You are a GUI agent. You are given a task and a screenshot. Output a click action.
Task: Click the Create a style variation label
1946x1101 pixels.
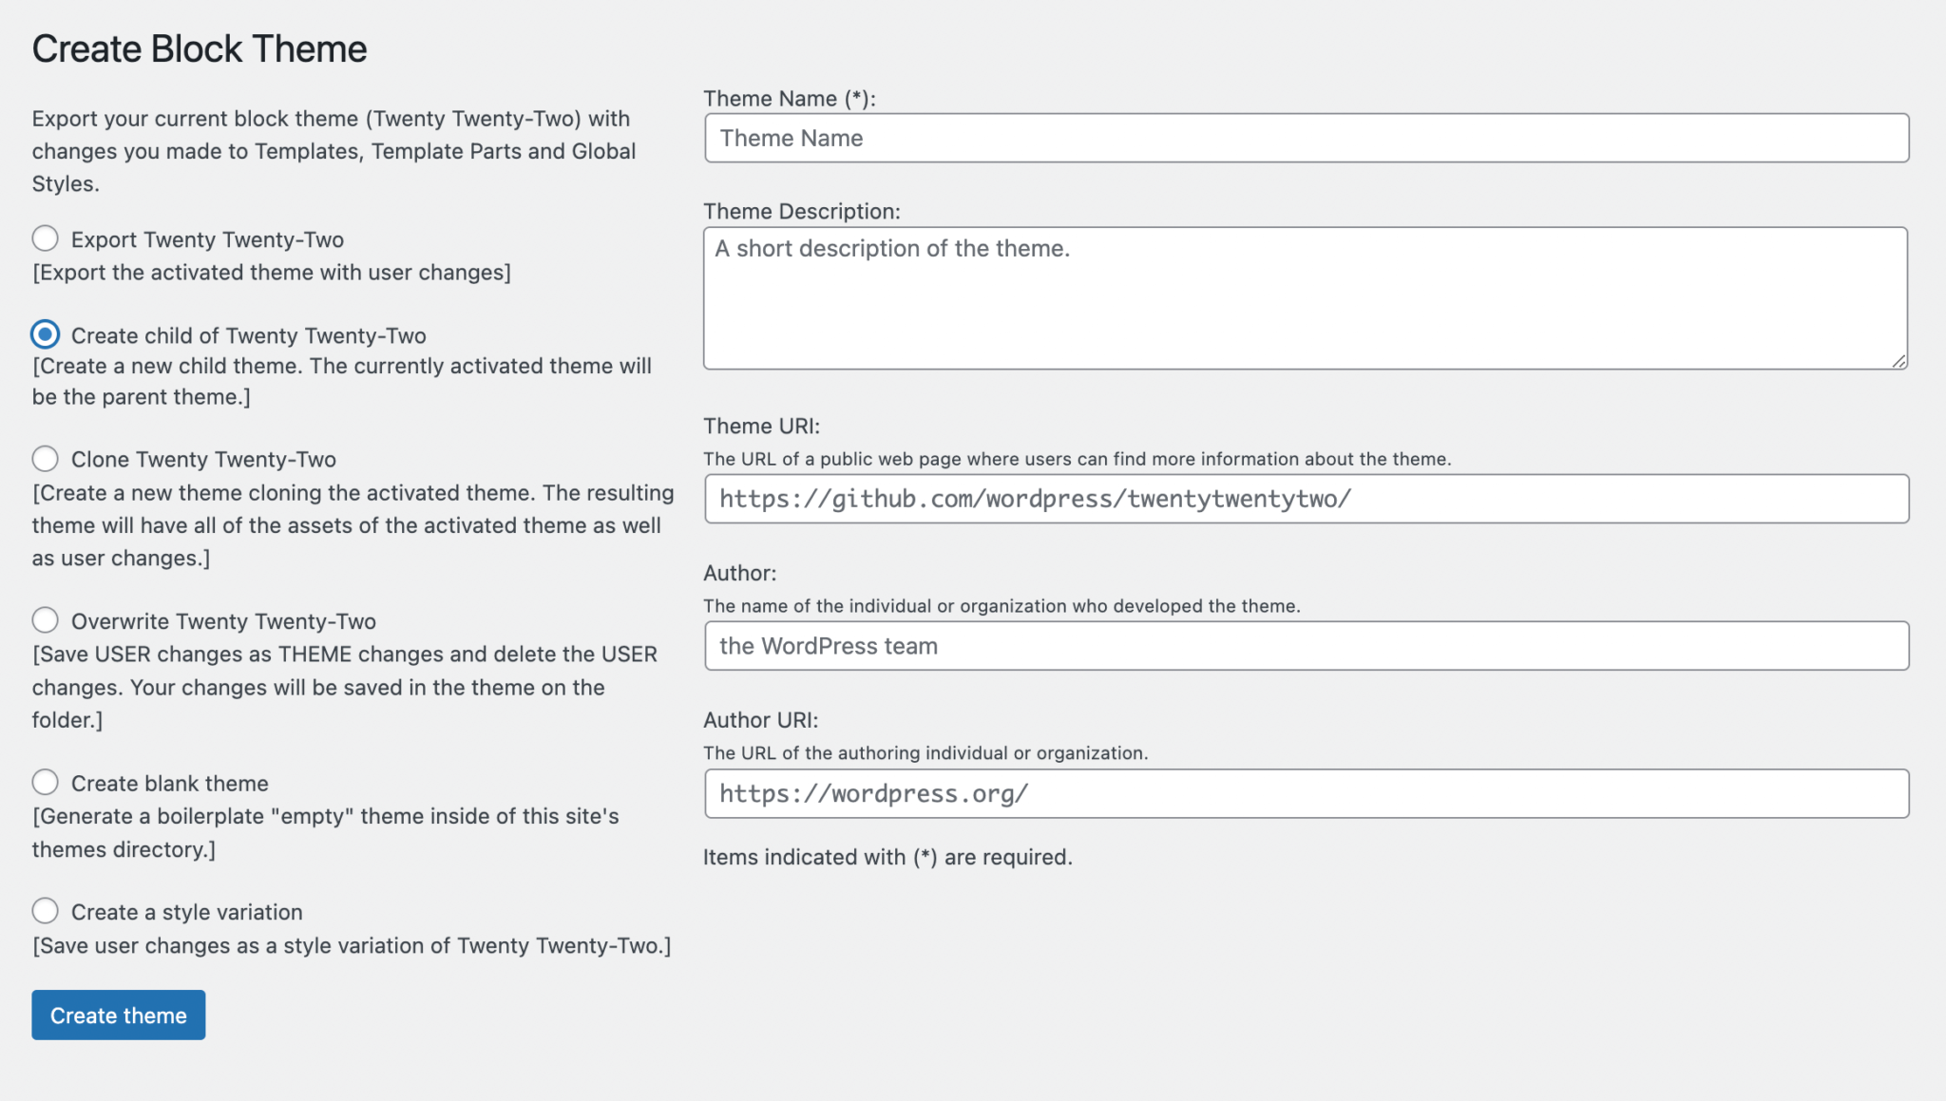186,912
